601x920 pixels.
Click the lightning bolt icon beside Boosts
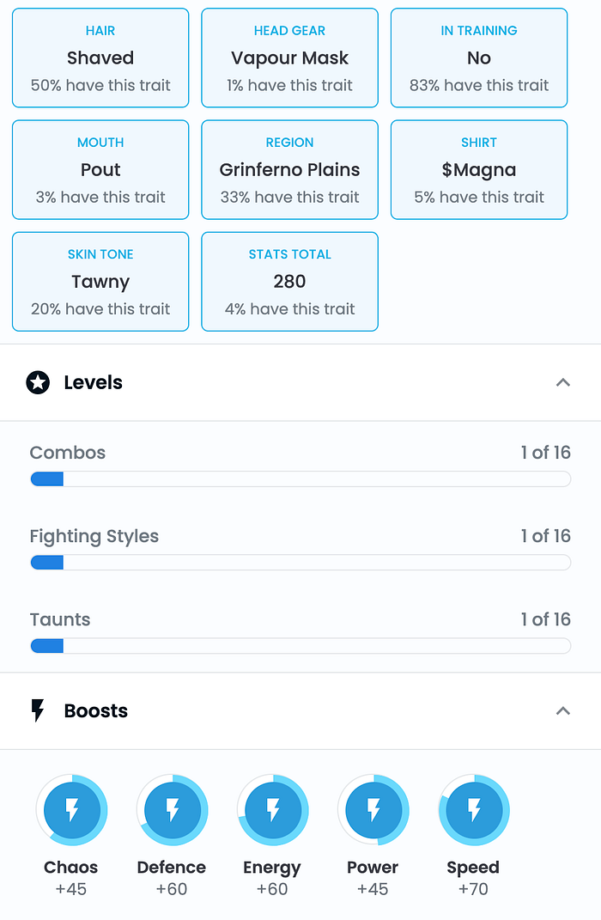[x=38, y=711]
